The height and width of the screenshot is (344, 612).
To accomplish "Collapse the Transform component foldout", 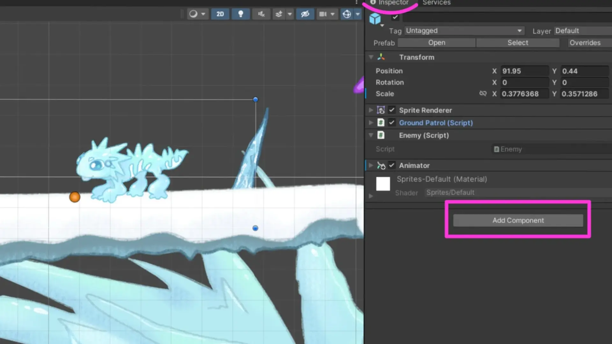I will pyautogui.click(x=371, y=57).
